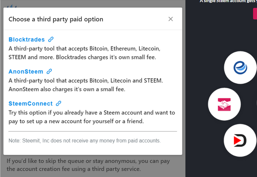Click the chain-link icon beside AnonSteem
The height and width of the screenshot is (177, 257).
[49, 71]
